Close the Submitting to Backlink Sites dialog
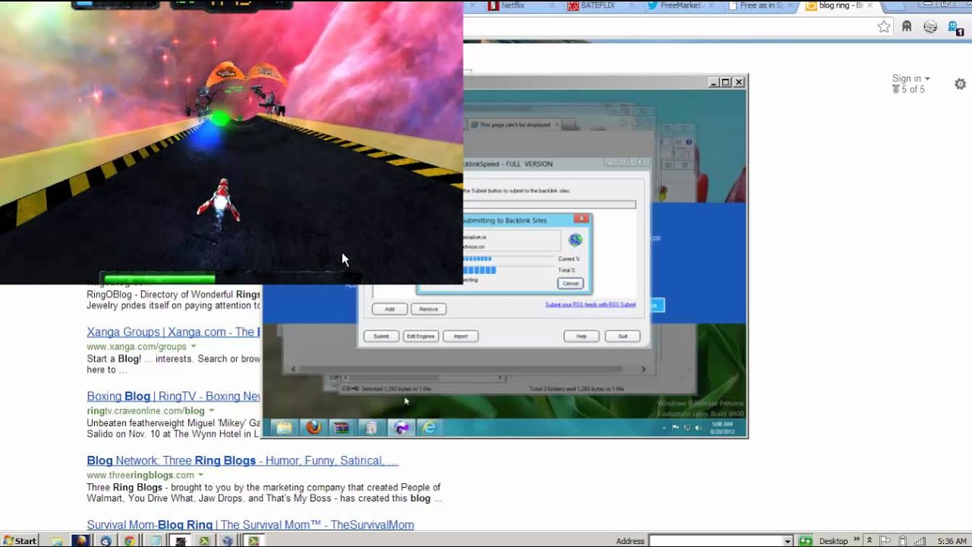 [581, 219]
